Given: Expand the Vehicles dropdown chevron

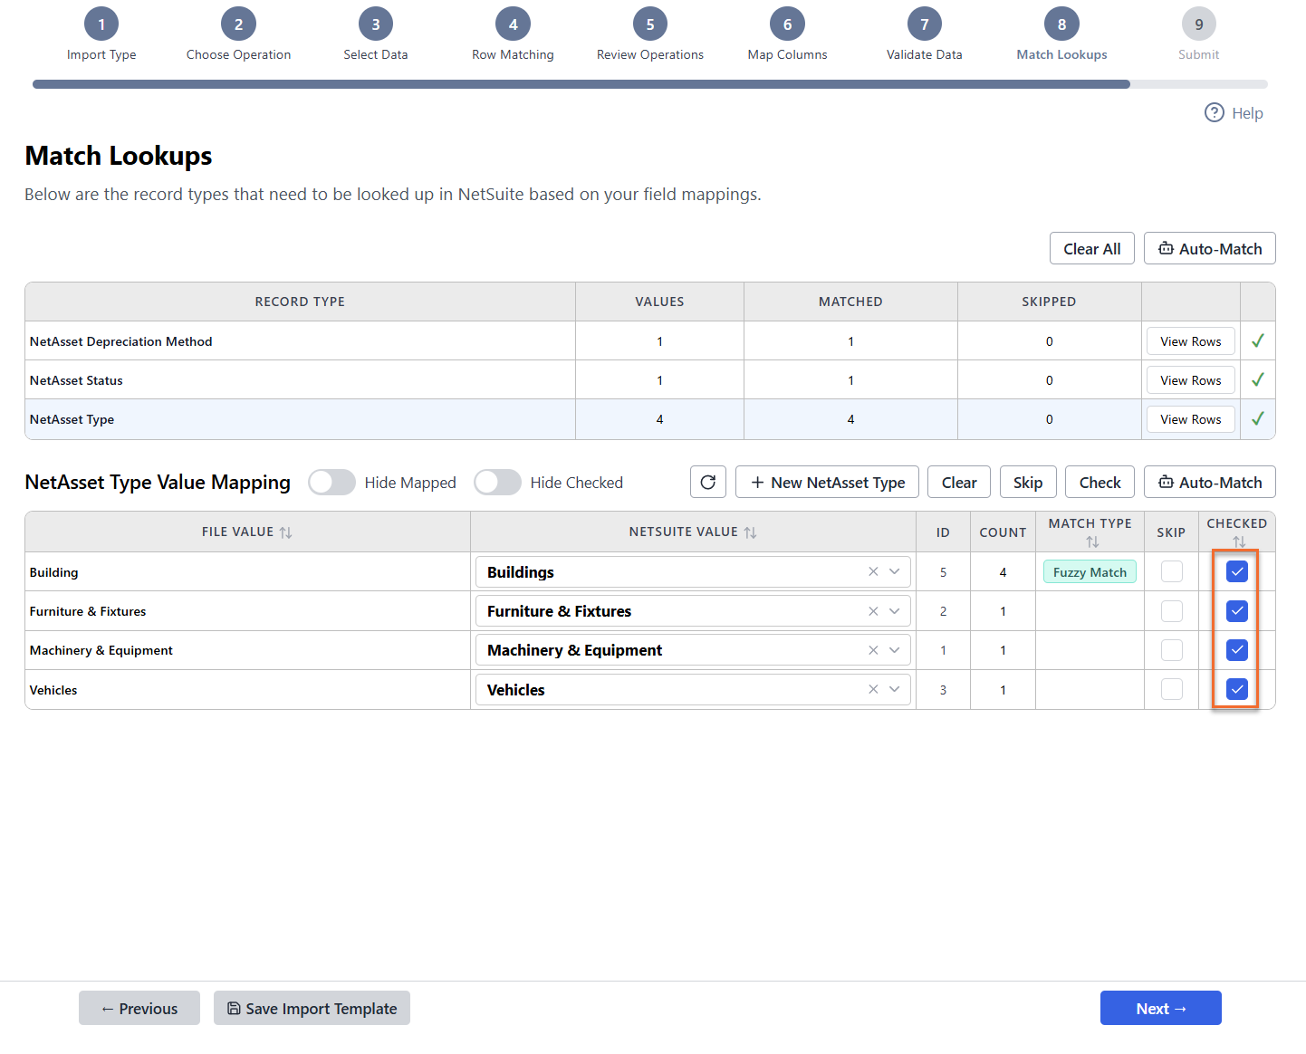Looking at the screenshot, I should 895,689.
